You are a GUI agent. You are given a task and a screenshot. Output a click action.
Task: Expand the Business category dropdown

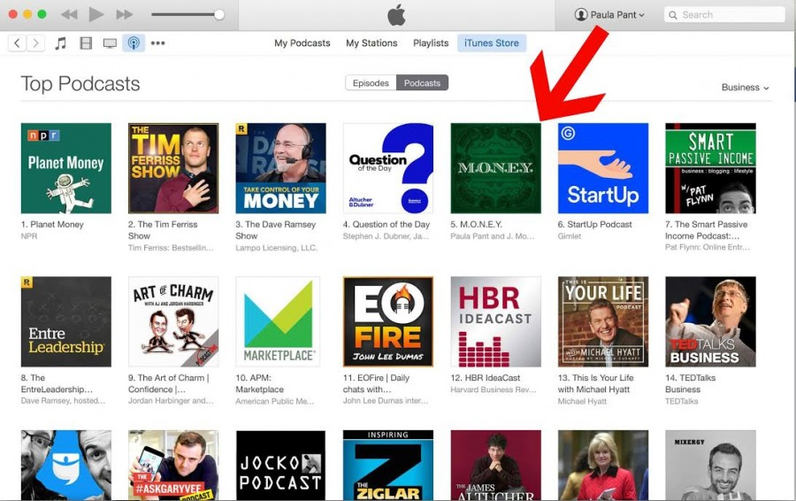(x=745, y=88)
